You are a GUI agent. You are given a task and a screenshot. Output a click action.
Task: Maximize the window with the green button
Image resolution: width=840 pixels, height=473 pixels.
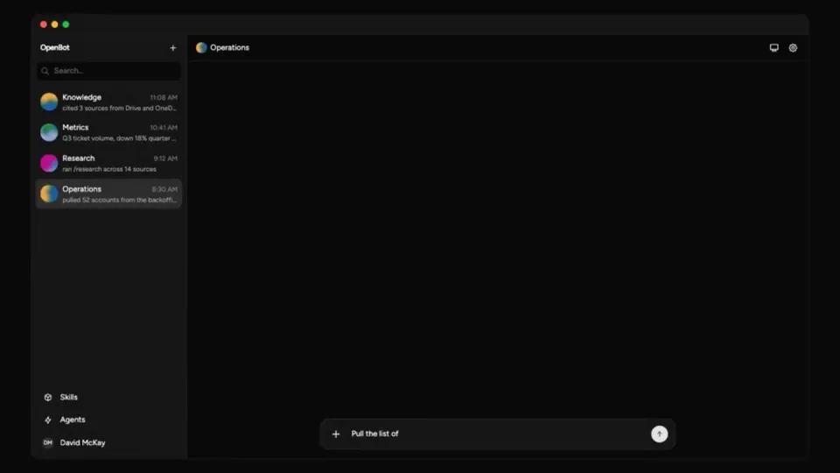click(66, 25)
